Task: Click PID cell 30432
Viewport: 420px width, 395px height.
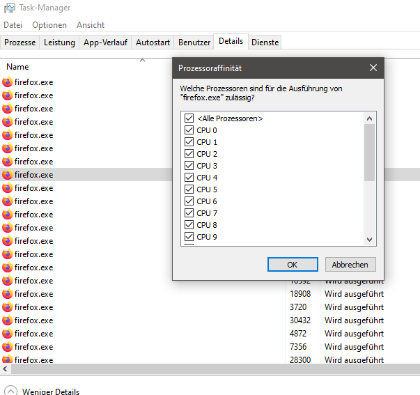Action: pyautogui.click(x=300, y=320)
